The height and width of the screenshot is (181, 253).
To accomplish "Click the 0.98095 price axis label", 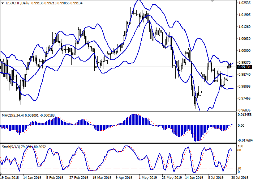I will [x=243, y=86].
